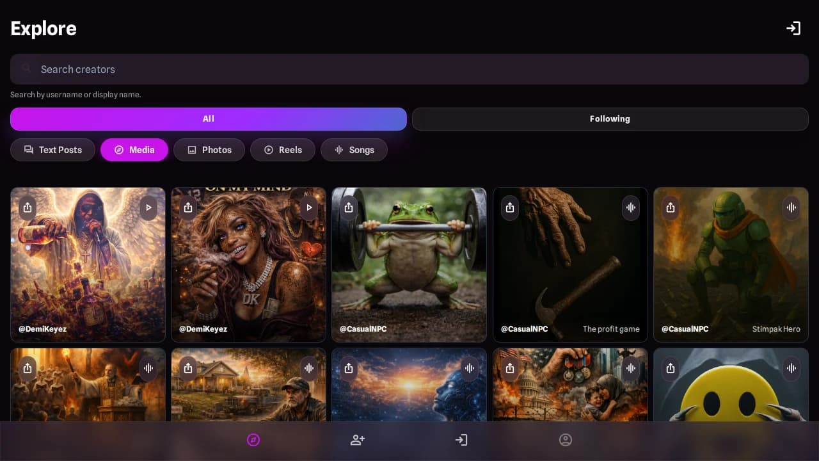Open the profile icon in bottom navigation
The width and height of the screenshot is (819, 461).
(566, 440)
